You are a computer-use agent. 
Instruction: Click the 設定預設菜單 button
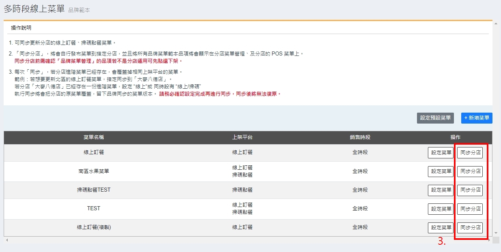click(435, 118)
